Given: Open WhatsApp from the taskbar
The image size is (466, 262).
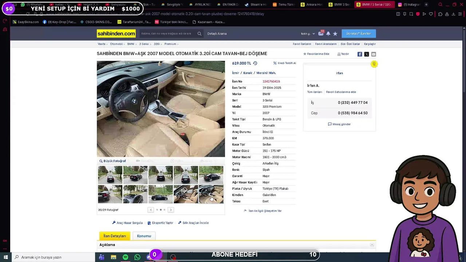Looking at the screenshot, I should pos(137,257).
